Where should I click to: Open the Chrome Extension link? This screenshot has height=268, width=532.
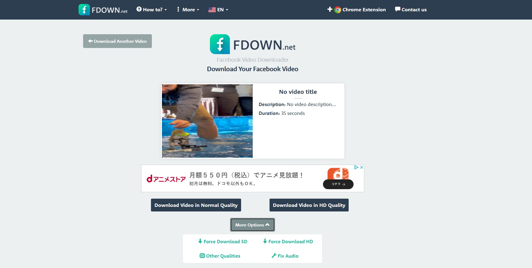[357, 9]
